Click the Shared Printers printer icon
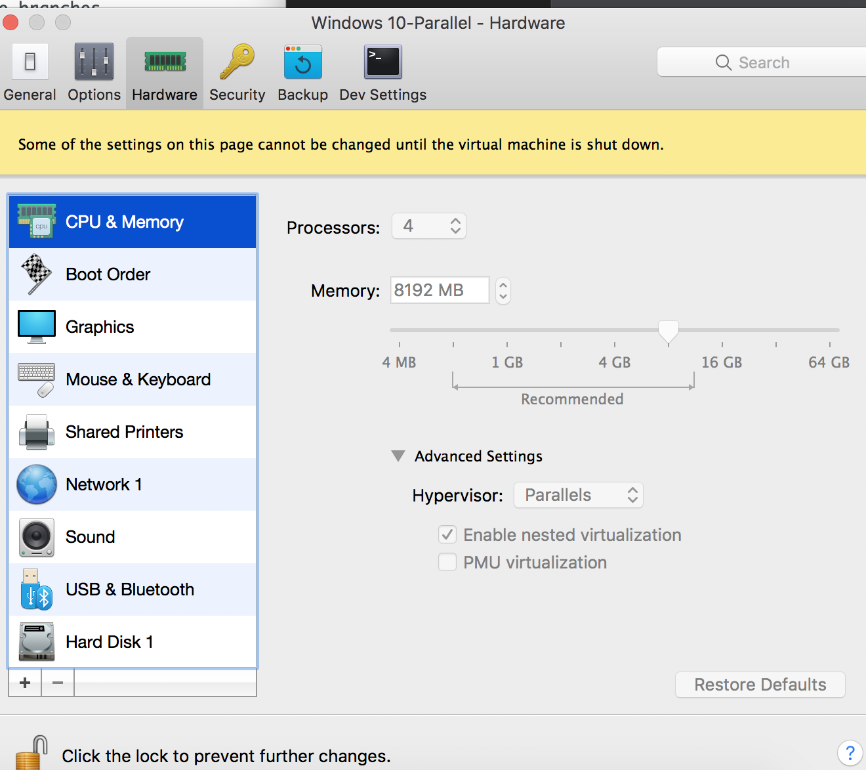Image resolution: width=866 pixels, height=770 pixels. (x=37, y=432)
